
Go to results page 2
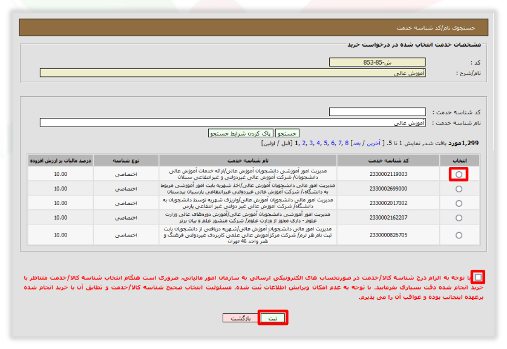(x=304, y=143)
